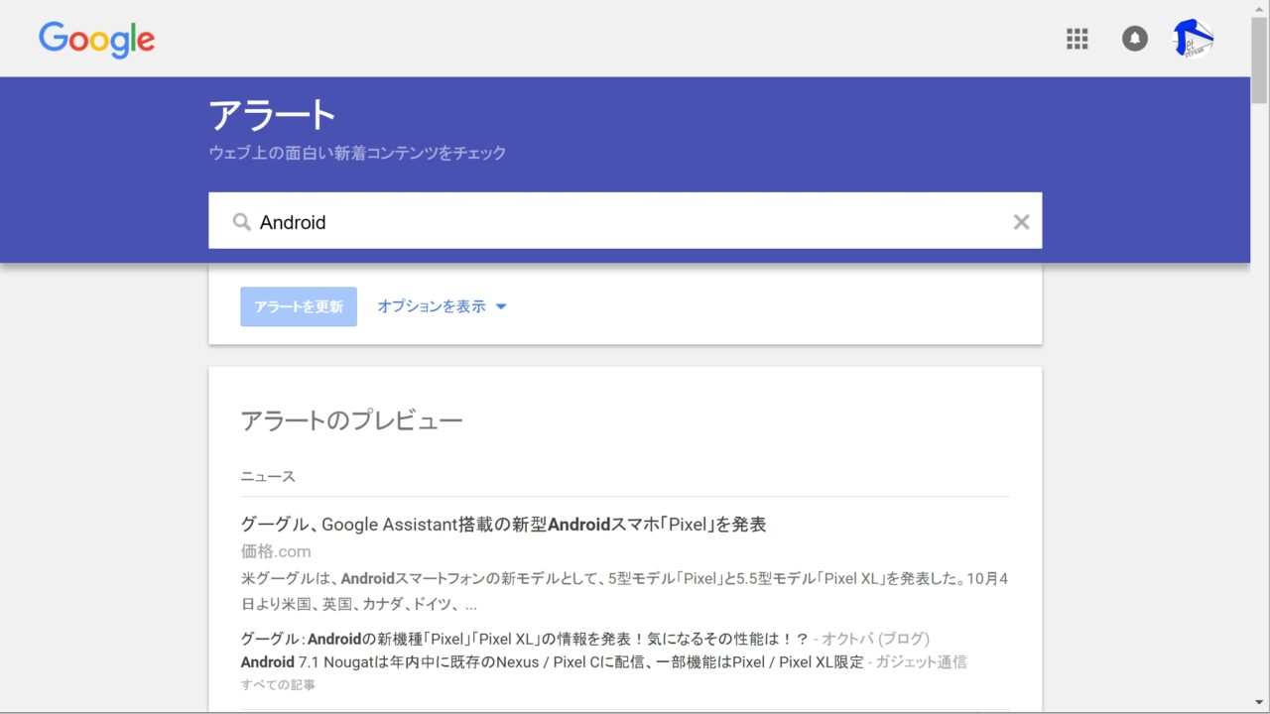Click the vertical scrollbar thumb
The image size is (1270, 714).
(x=1259, y=59)
